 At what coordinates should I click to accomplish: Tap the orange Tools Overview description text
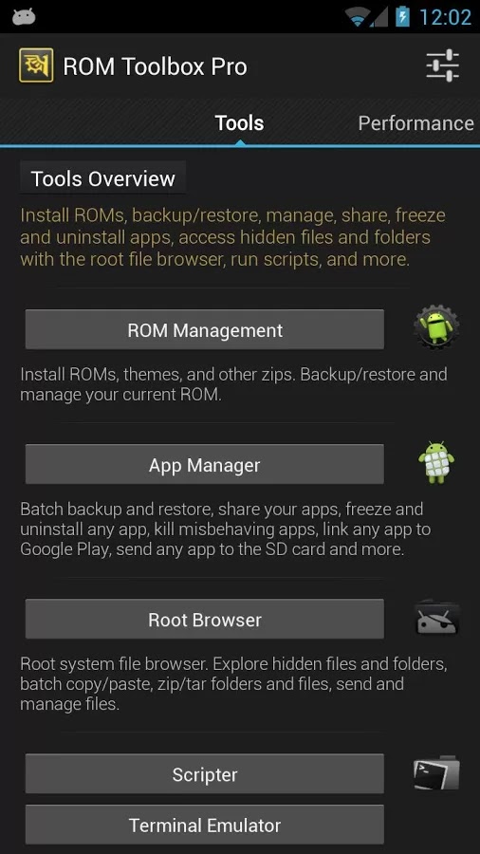point(233,237)
